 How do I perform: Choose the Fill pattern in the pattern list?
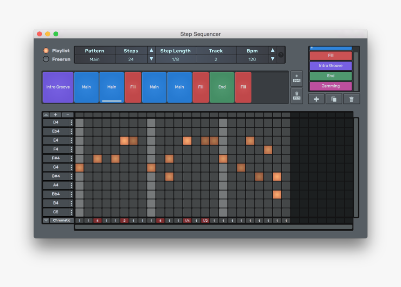[331, 55]
